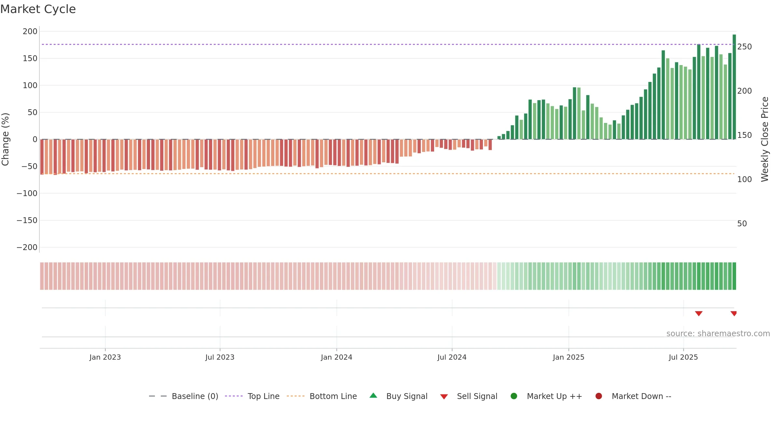
Task: Toggle the Market Up ++ legend label
Action: coord(555,396)
